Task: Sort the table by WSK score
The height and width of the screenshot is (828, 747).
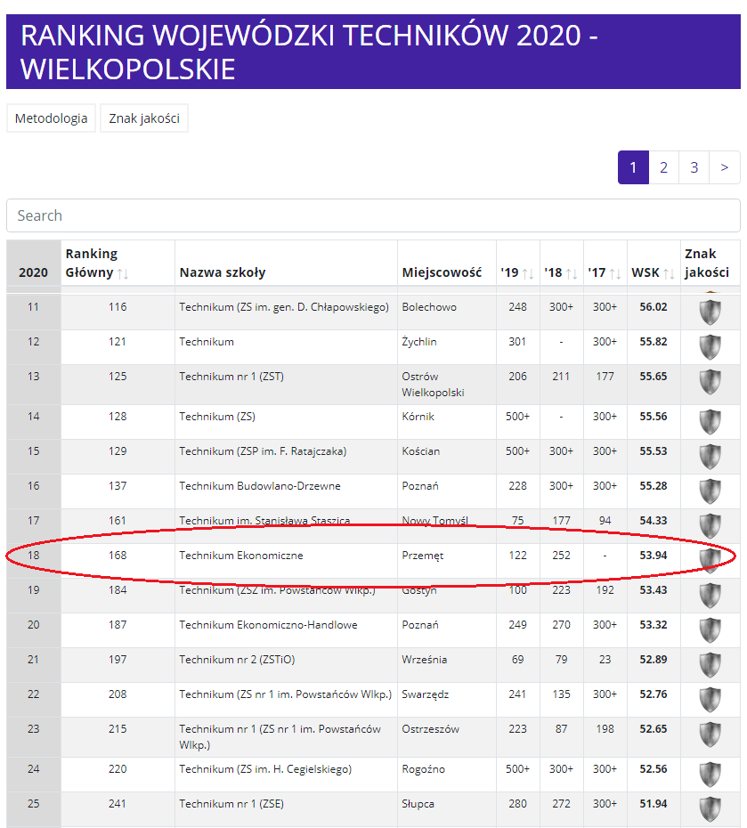Action: tap(669, 273)
